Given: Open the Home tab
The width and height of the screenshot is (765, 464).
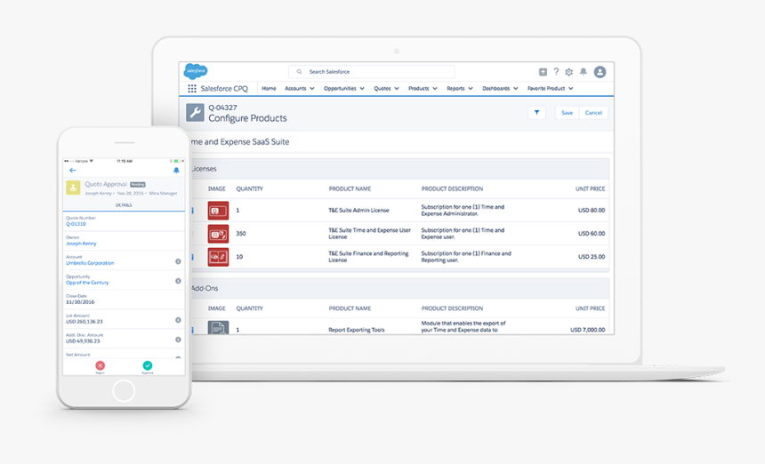Looking at the screenshot, I should [269, 89].
